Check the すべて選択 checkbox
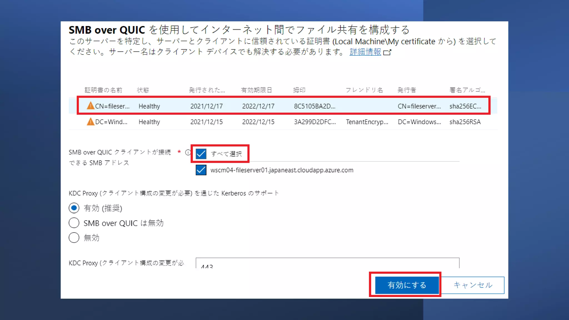The image size is (569, 320). pos(201,154)
